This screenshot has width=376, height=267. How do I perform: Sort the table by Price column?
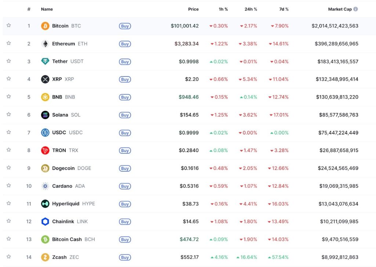coord(193,9)
